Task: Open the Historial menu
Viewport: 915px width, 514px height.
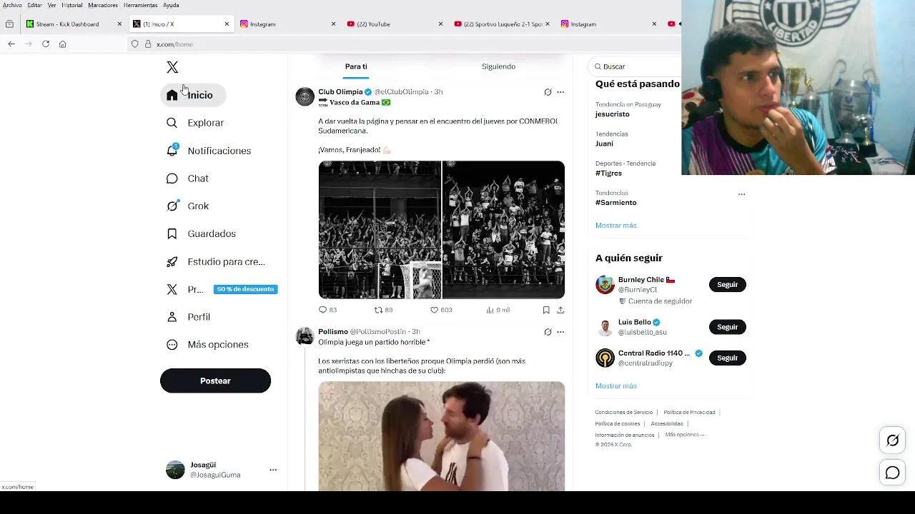Action: tap(72, 5)
